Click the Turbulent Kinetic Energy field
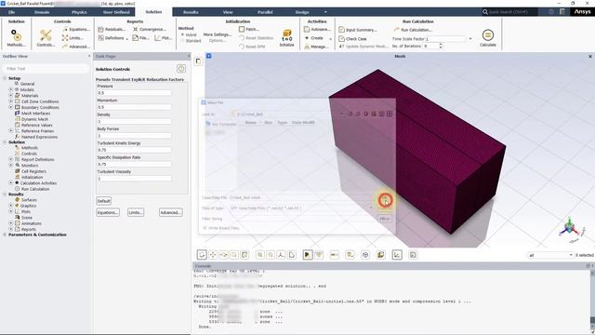 coord(134,150)
